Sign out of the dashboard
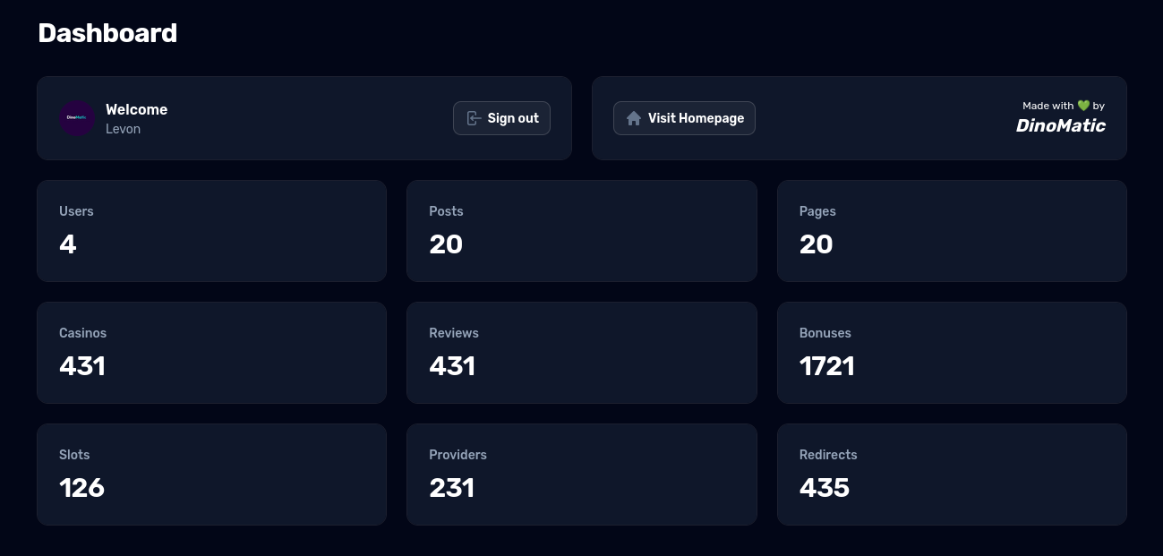This screenshot has height=556, width=1163. click(501, 118)
